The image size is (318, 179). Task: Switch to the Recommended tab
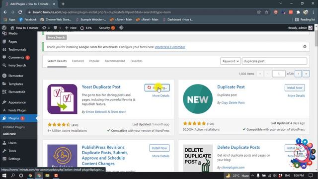(x=115, y=61)
